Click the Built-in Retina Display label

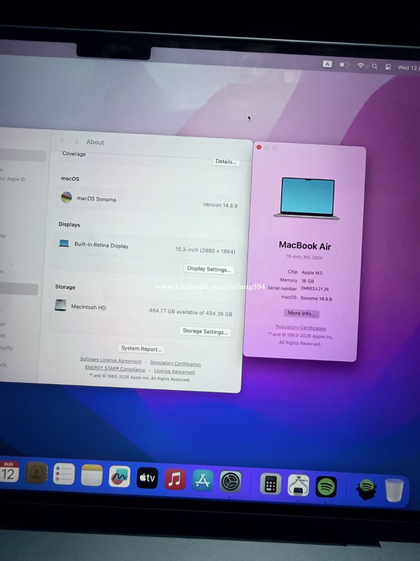point(101,245)
